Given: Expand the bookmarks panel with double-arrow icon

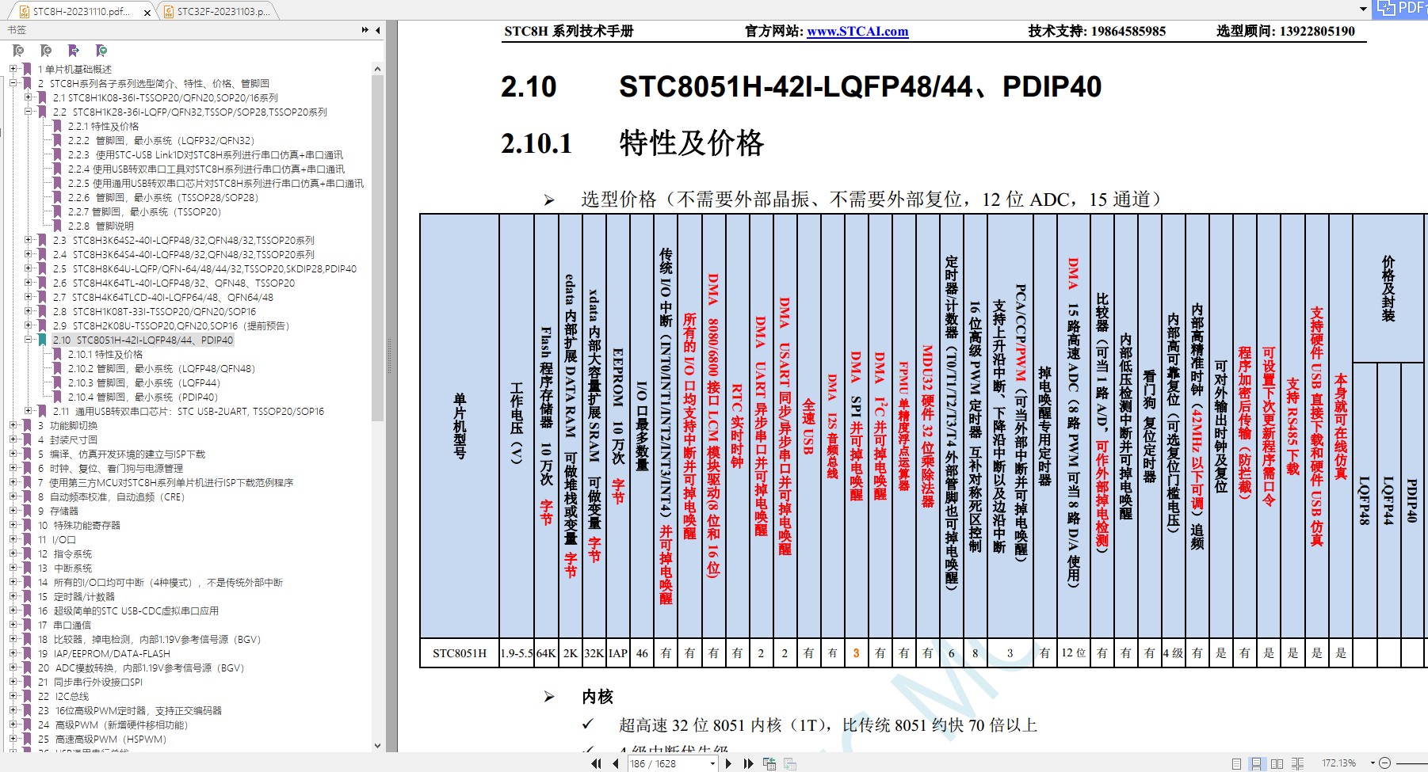Looking at the screenshot, I should tap(365, 30).
